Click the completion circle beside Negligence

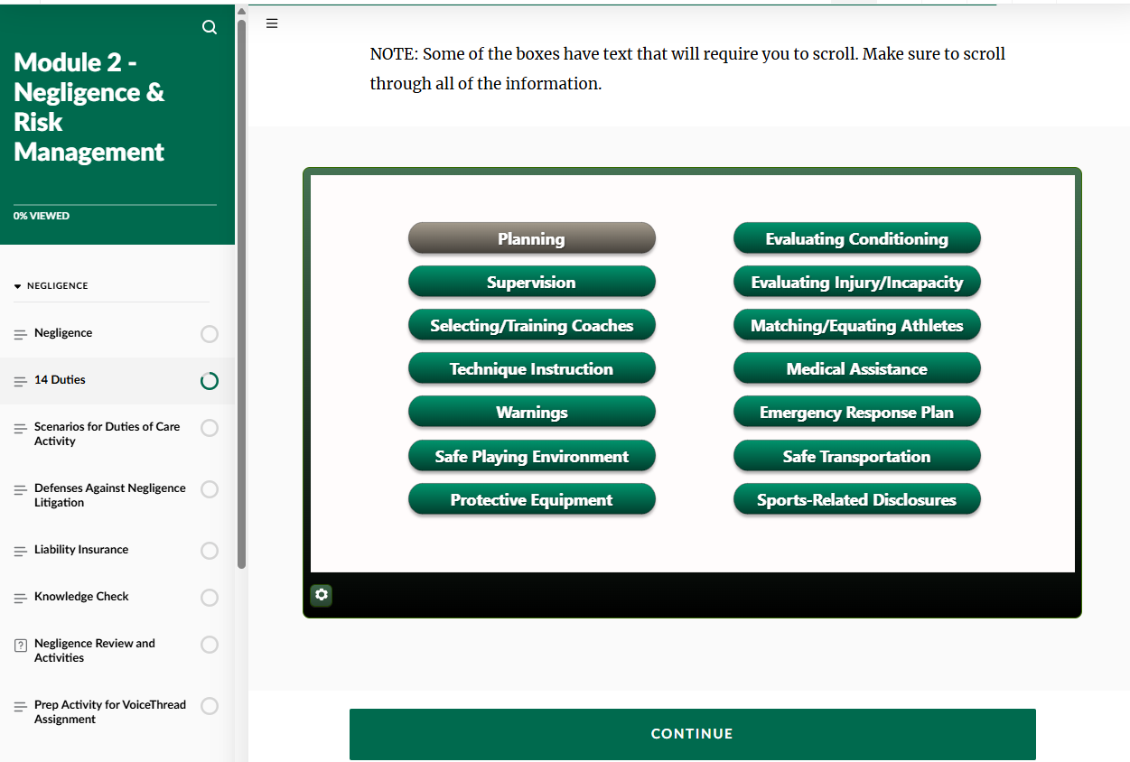click(x=209, y=334)
